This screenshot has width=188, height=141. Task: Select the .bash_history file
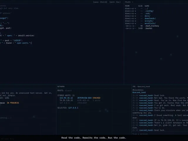152,26
